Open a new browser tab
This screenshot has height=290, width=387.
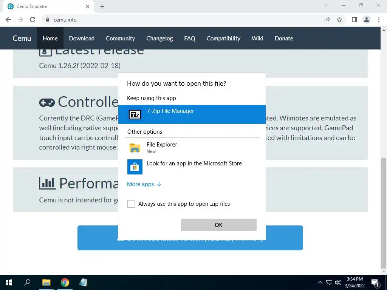pyautogui.click(x=102, y=6)
